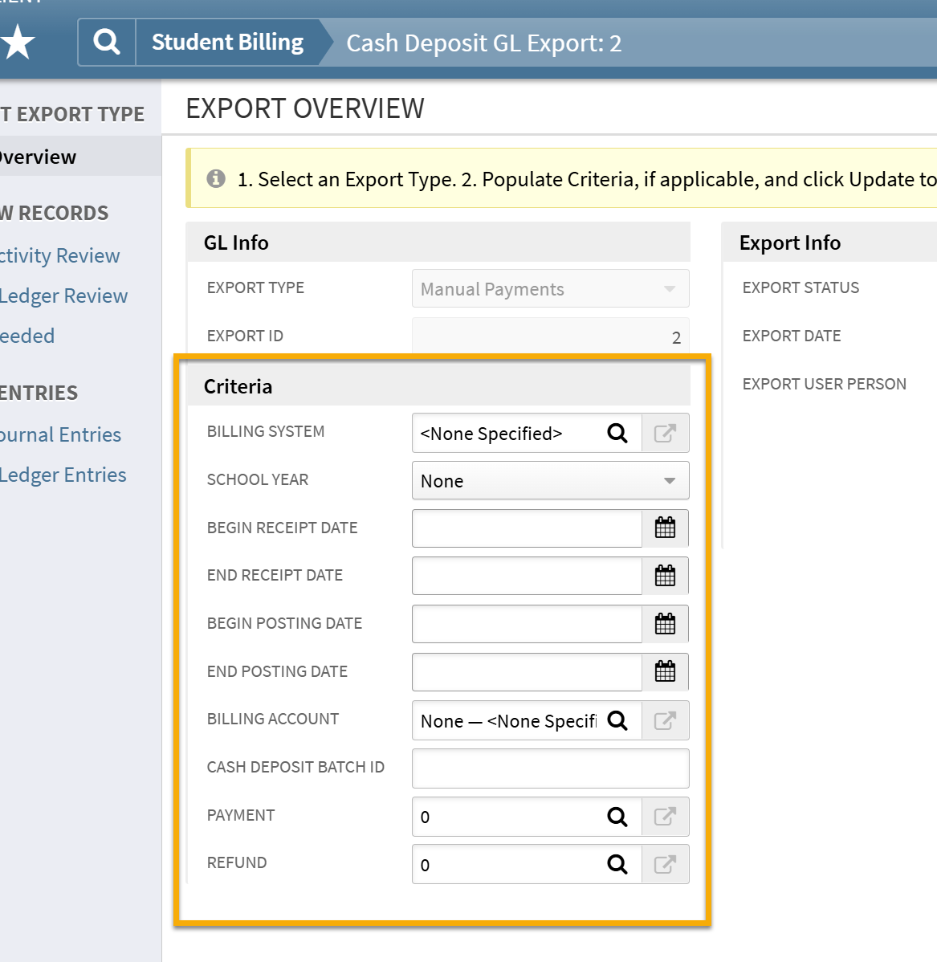Viewport: 937px width, 962px height.
Task: Open the Payment lookup magnifier
Action: (x=617, y=817)
